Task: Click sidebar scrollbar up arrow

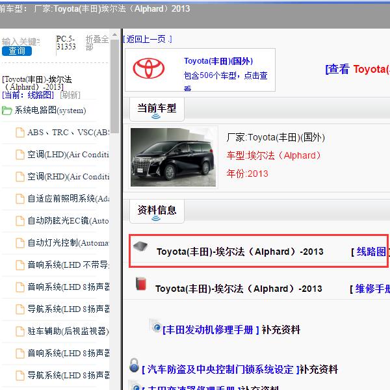Action: pyautogui.click(x=114, y=34)
